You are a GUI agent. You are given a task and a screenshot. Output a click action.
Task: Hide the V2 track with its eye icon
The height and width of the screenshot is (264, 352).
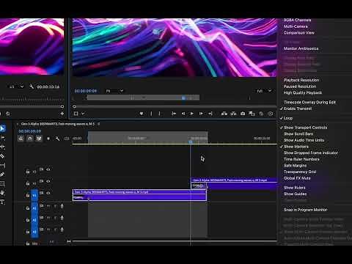coord(48,181)
